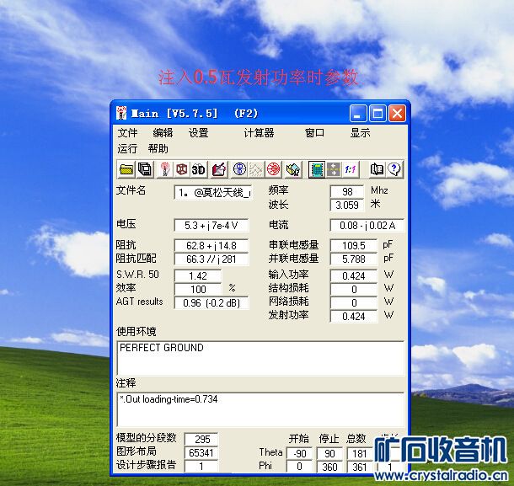Viewport: 514px width, 486px height.
Task: Click the comment box with Out loading-time=0.734
Action: tap(260, 409)
